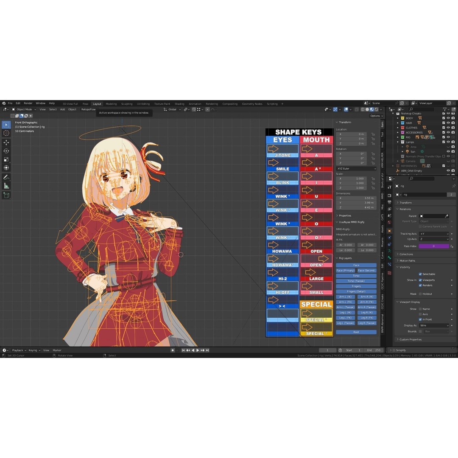Select the Measure tool
The height and width of the screenshot is (458, 458).
(6, 186)
